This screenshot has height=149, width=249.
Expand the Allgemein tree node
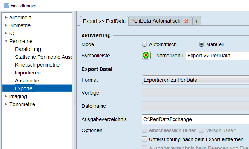click(x=6, y=18)
